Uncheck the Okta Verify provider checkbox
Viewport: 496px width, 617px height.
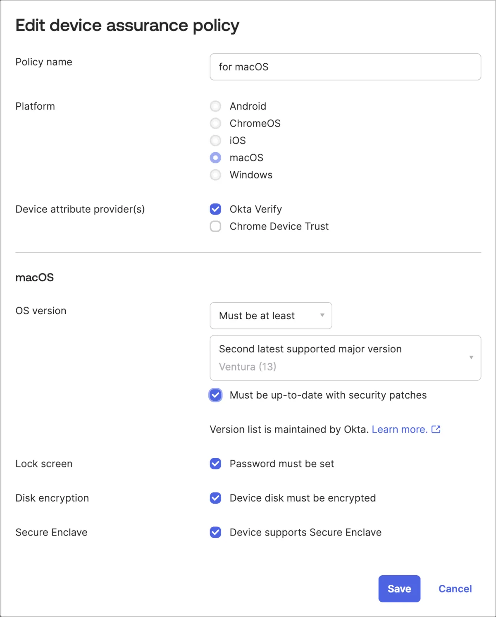215,209
